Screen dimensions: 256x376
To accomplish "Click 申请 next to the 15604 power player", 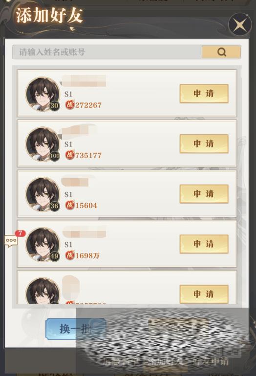I will 204,194.
